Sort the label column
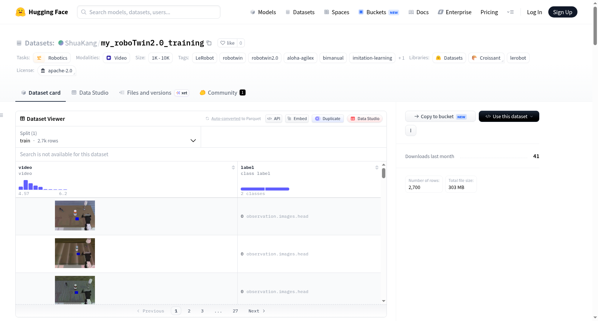Viewport: 598px width, 321px height. coord(377,167)
